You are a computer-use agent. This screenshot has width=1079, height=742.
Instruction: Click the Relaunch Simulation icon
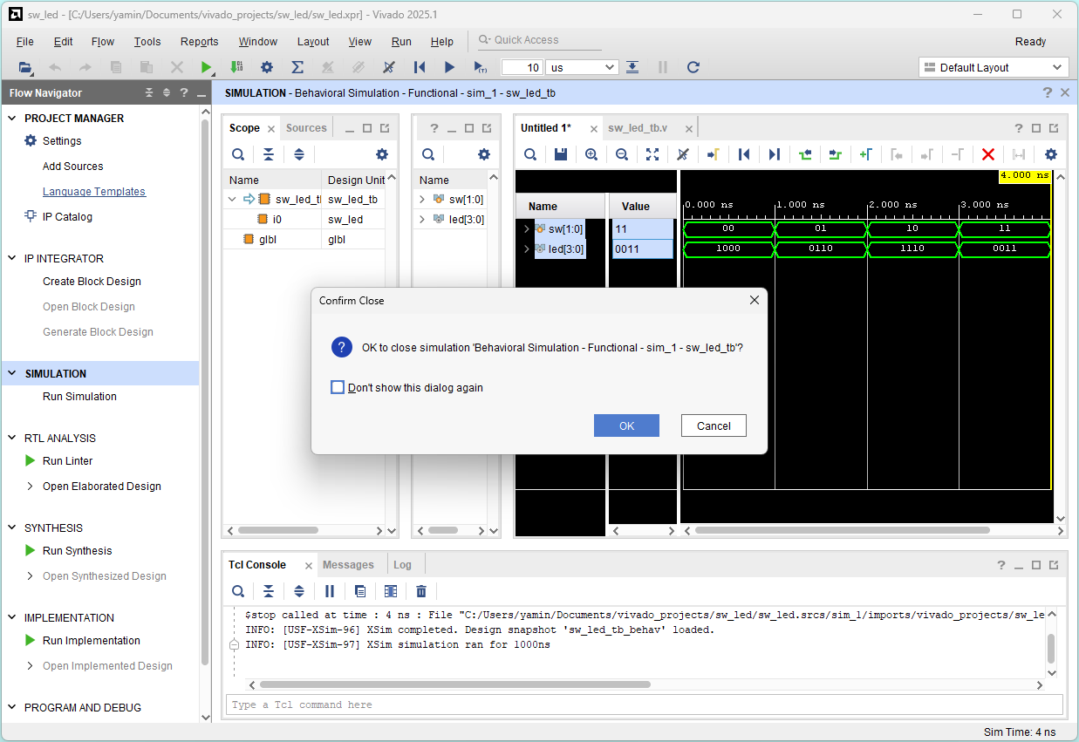click(x=693, y=67)
